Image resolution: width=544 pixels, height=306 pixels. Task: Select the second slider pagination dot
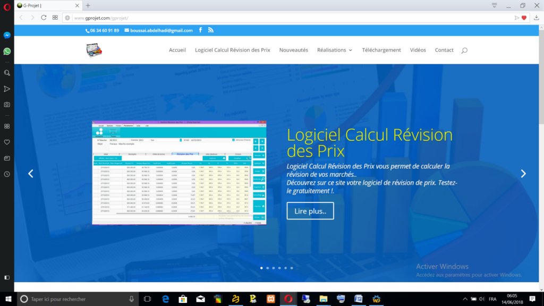coord(267,268)
